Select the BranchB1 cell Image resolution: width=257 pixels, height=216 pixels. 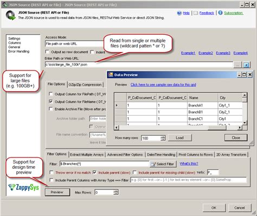coord(203,112)
